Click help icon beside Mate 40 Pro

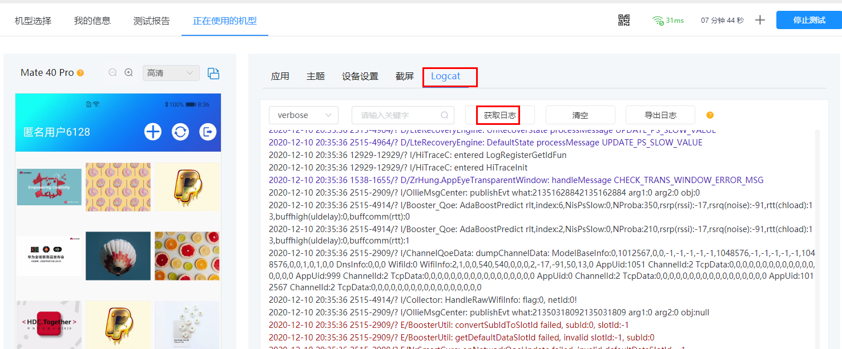pos(80,73)
